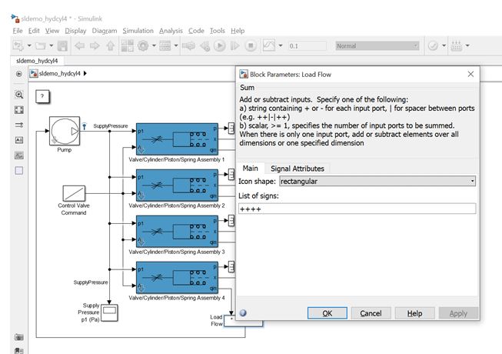Select the sldemo_hydcyl4 model tab

point(37,61)
